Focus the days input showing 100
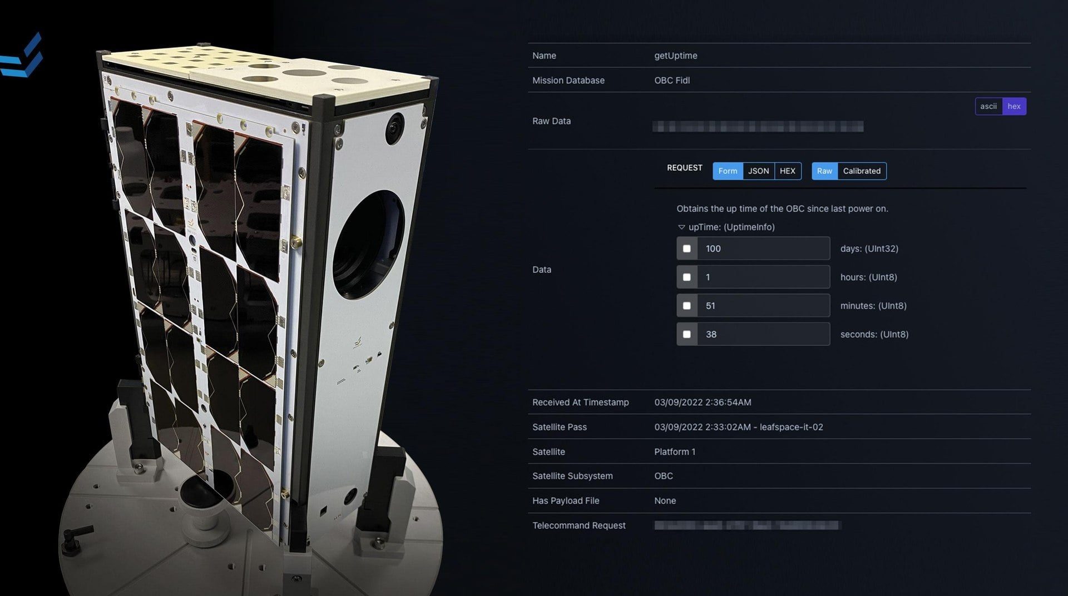Image resolution: width=1068 pixels, height=596 pixels. pyautogui.click(x=763, y=249)
